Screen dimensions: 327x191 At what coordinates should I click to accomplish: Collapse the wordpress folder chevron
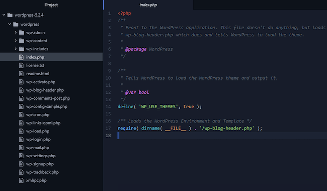click(x=10, y=24)
